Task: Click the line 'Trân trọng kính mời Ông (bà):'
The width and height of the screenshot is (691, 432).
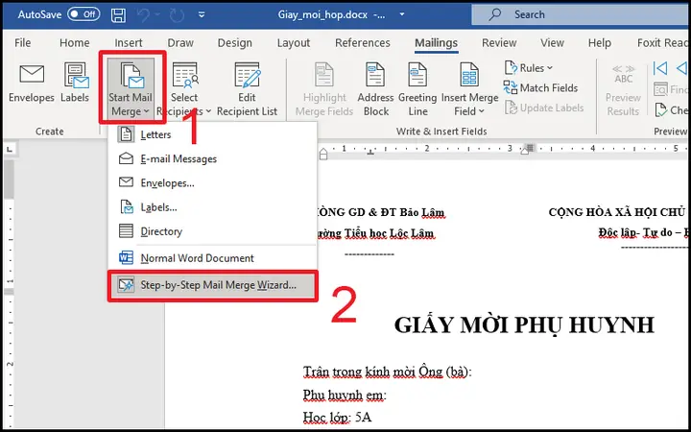Action: [x=388, y=372]
